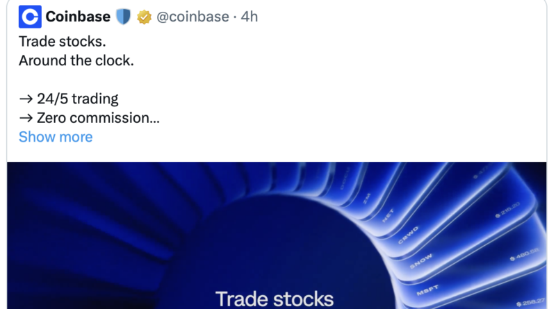Open the Coinbase display name link

coord(78,17)
